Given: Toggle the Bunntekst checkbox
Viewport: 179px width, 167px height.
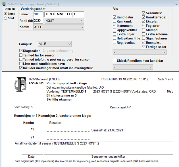Looking at the screenshot, I should pos(144,43).
